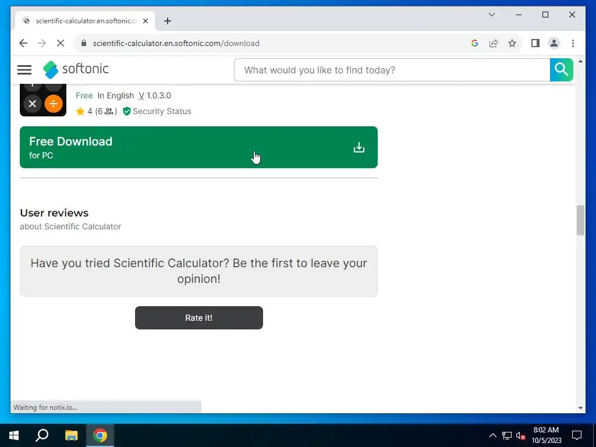Click the 'Free' license label
The height and width of the screenshot is (447, 596).
click(x=84, y=96)
